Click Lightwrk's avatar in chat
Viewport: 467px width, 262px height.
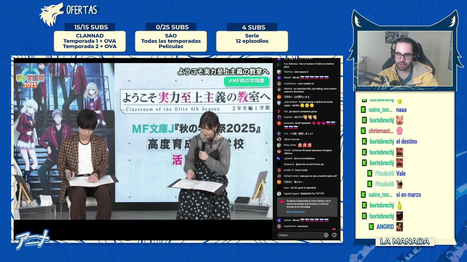[279, 158]
